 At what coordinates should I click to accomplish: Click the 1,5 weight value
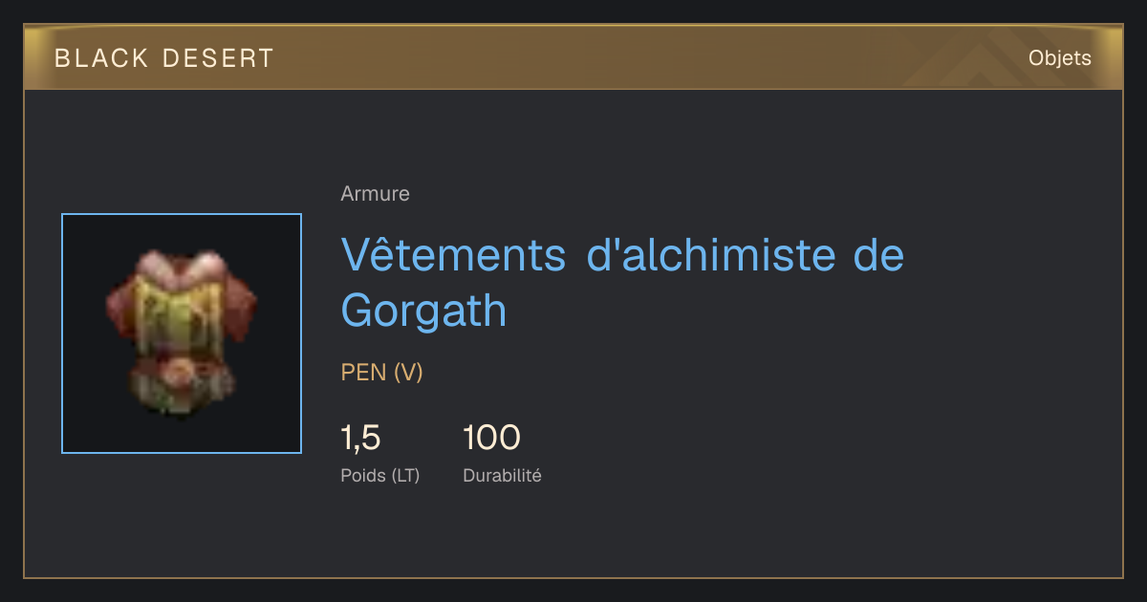360,439
